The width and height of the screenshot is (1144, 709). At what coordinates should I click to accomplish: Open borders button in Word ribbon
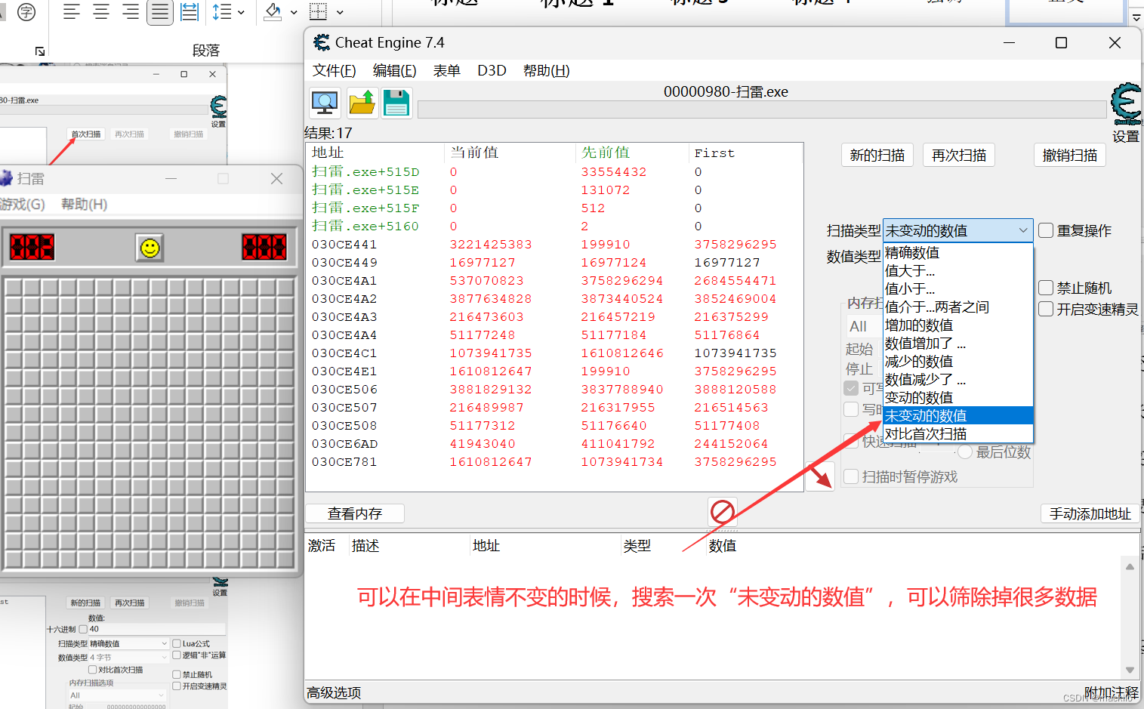point(319,12)
